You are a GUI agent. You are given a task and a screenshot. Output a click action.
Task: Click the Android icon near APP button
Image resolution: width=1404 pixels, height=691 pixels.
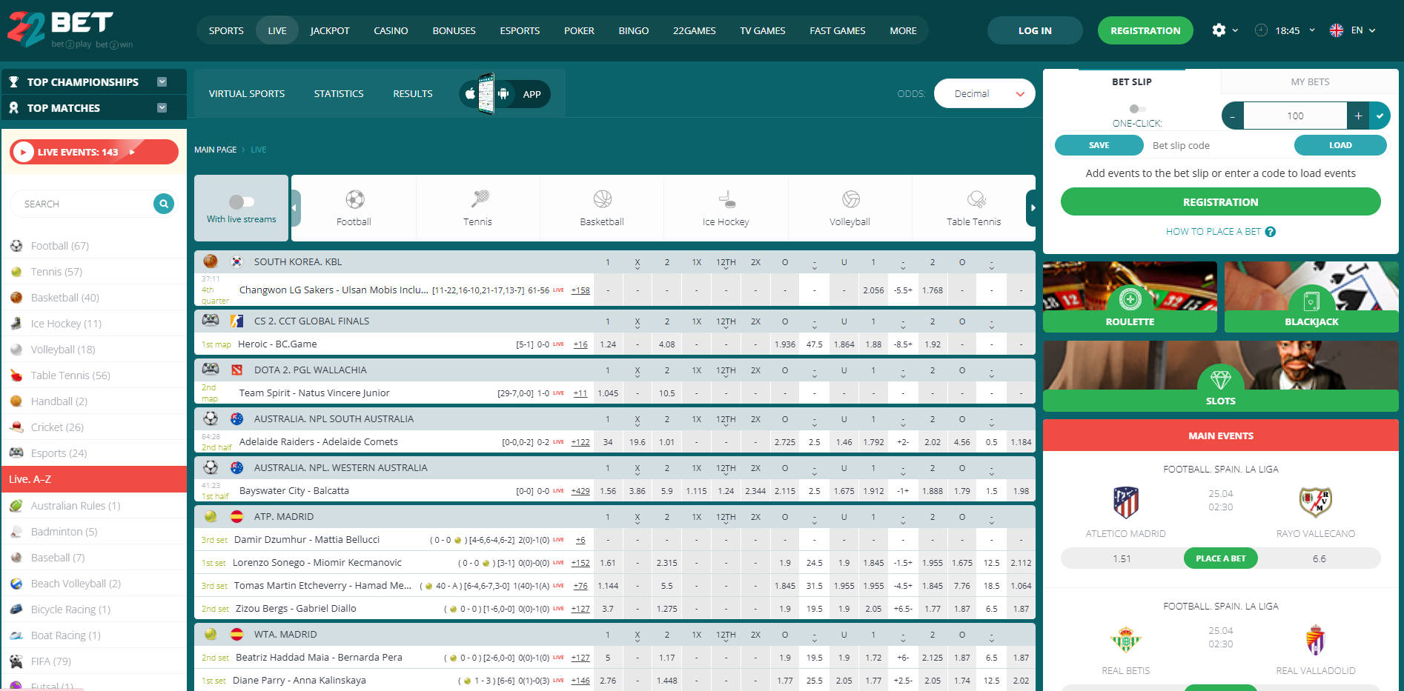[503, 94]
